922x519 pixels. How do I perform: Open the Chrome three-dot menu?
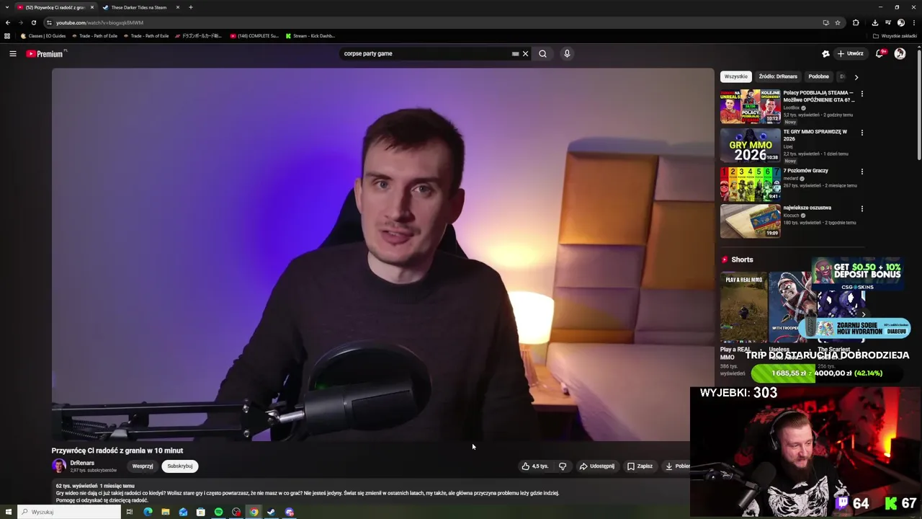click(913, 22)
